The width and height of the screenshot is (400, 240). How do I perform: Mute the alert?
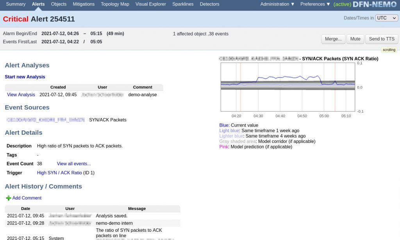click(355, 39)
